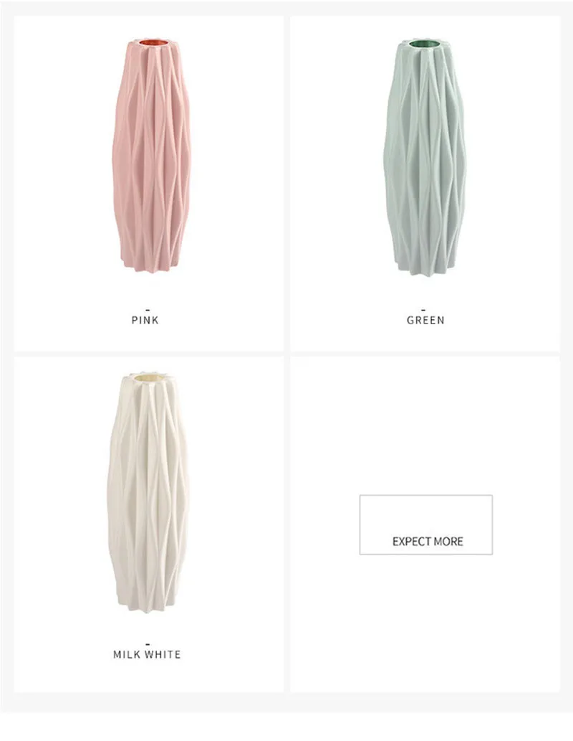Click the orange opening of pink vase
This screenshot has height=741, width=573.
coord(153,43)
